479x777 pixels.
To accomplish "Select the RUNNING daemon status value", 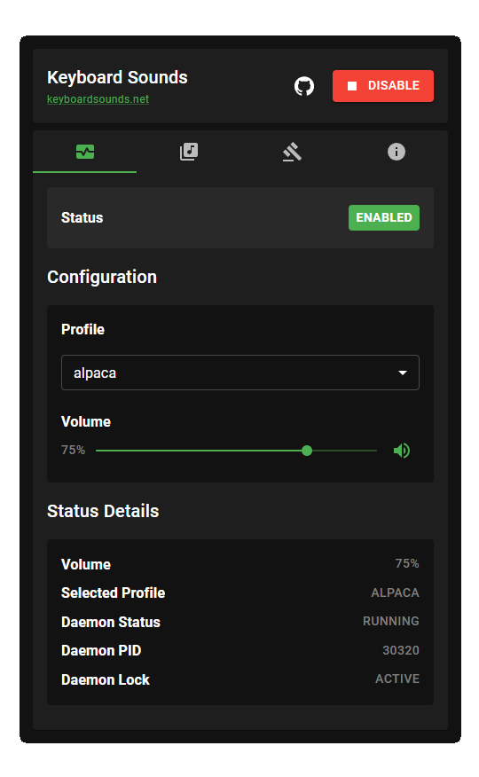I will coord(390,622).
